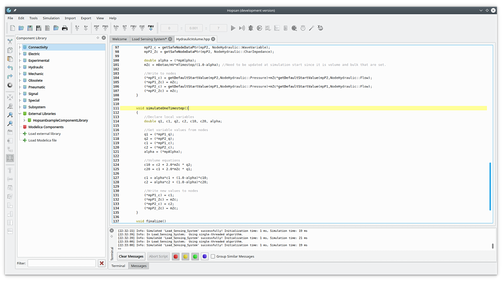This screenshot has height=282, width=502.
Task: Enable Group Similar Messages checkbox
Action: [213, 257]
